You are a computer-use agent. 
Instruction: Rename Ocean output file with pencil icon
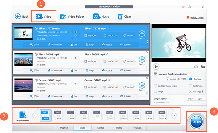pyautogui.click(x=109, y=80)
